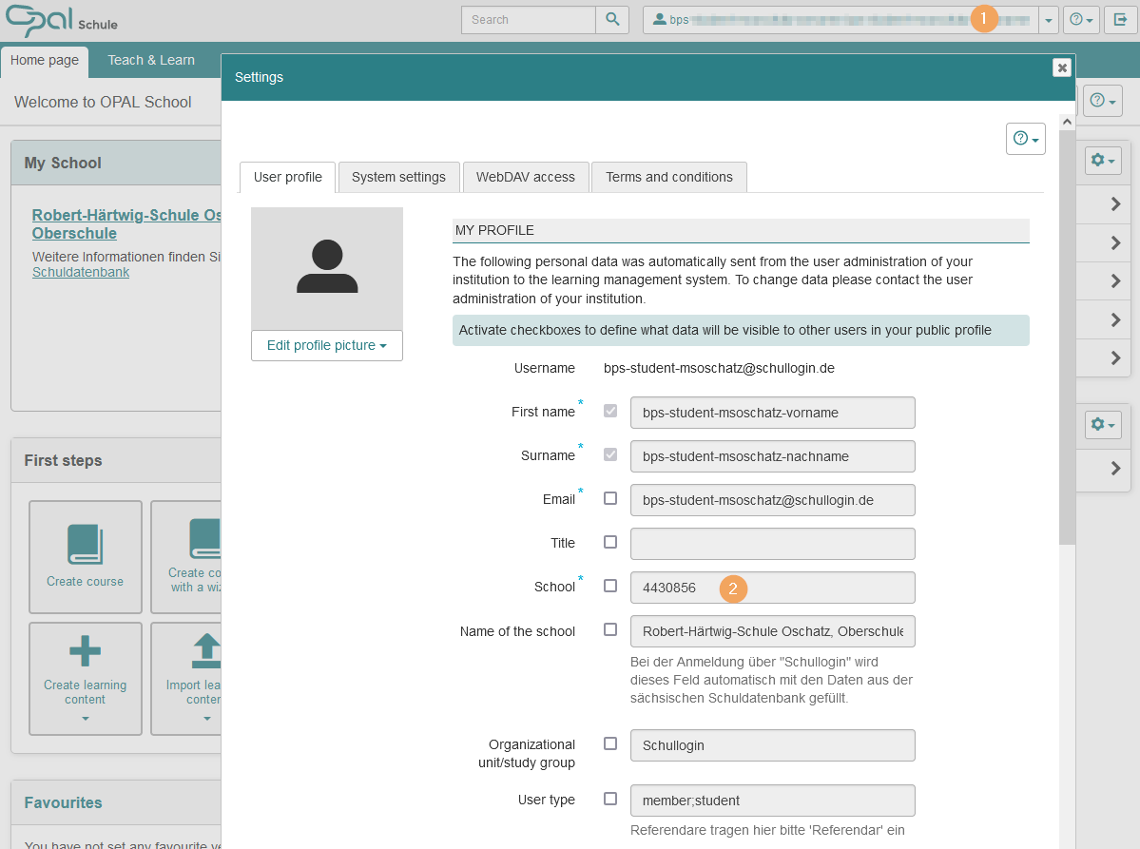Click the Create learning content plus icon
1140x849 pixels.
point(86,651)
